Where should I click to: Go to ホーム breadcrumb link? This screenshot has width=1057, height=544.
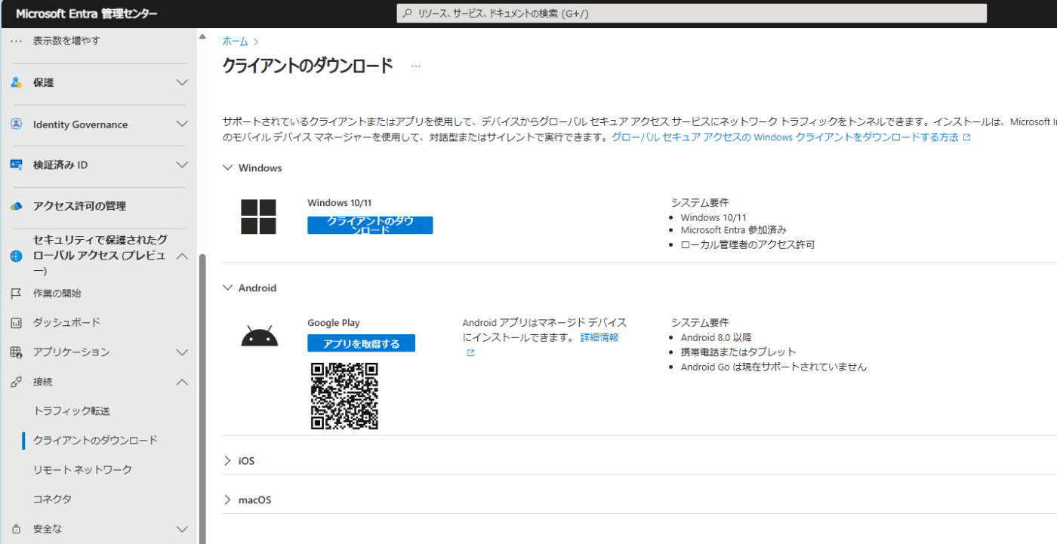coord(235,41)
